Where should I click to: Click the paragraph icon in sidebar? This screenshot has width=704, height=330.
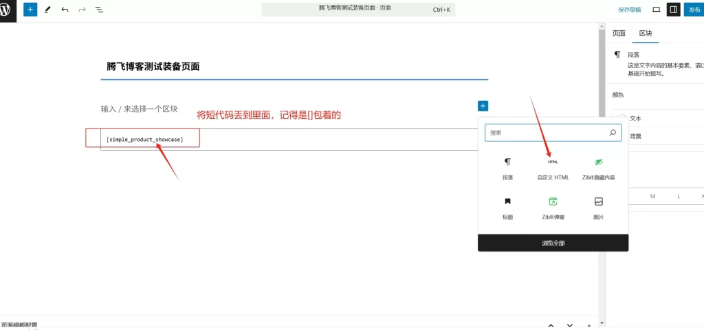click(x=618, y=54)
